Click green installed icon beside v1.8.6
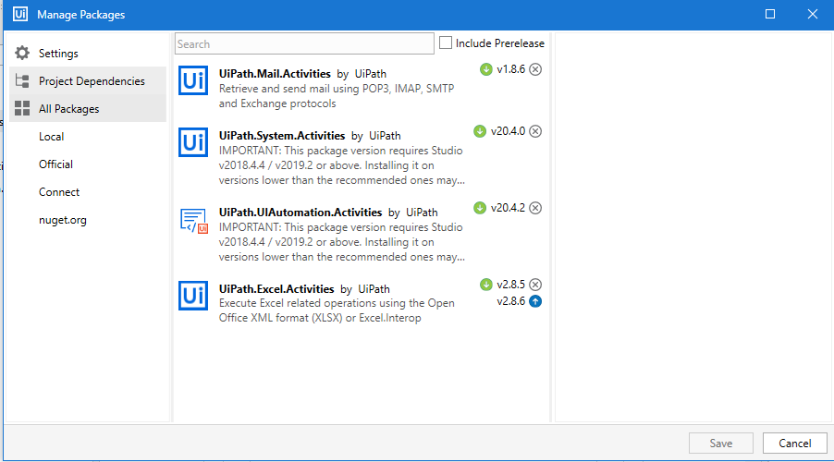Image resolution: width=834 pixels, height=462 pixels. pos(486,69)
